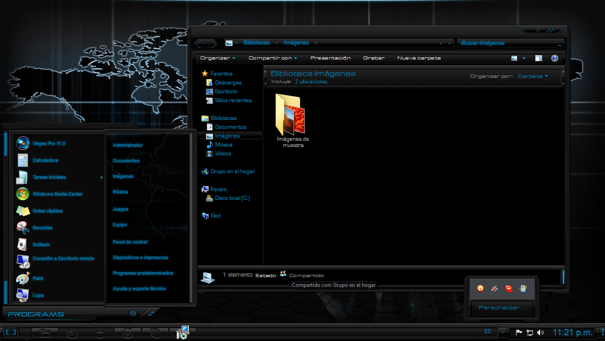Open Panel de control from the start menu
The width and height of the screenshot is (605, 341).
click(x=129, y=242)
